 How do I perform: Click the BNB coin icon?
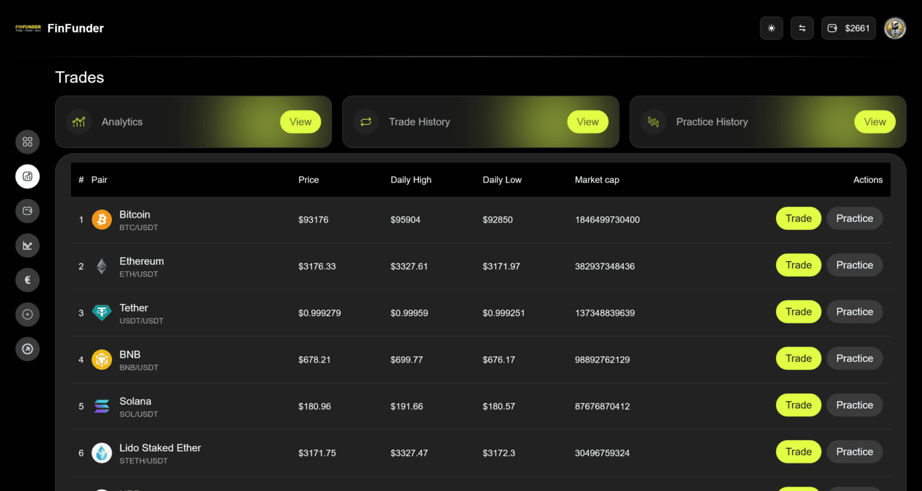coord(102,360)
